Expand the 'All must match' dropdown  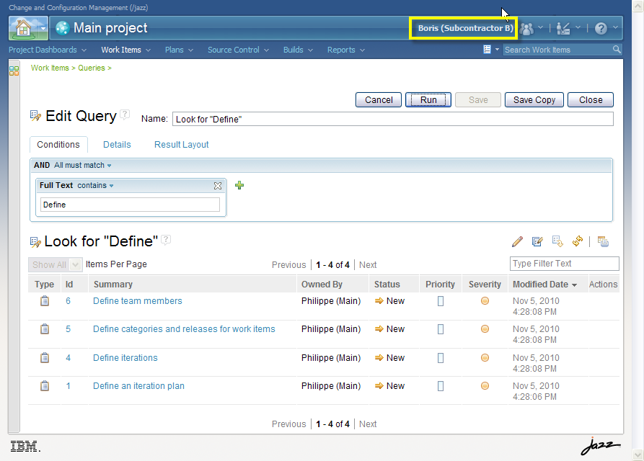[83, 166]
